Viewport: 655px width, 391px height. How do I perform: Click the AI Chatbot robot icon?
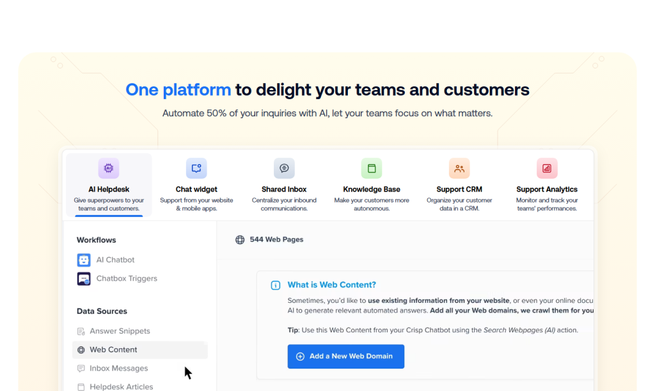(x=84, y=260)
